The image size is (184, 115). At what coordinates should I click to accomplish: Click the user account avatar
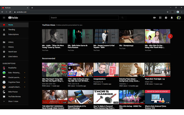click(x=178, y=18)
